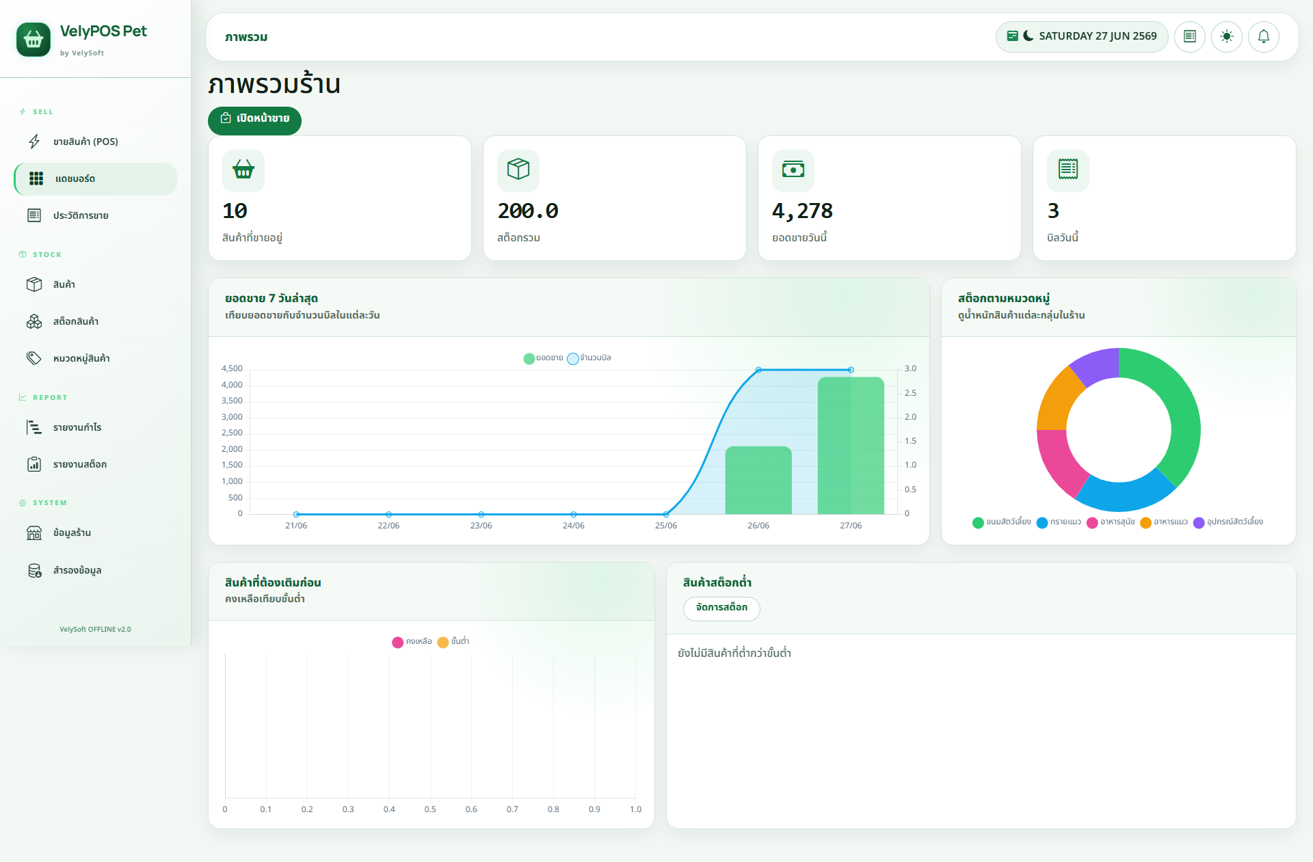1313x862 pixels.
Task: Click the SYSTEM section gear icon
Action: point(23,502)
